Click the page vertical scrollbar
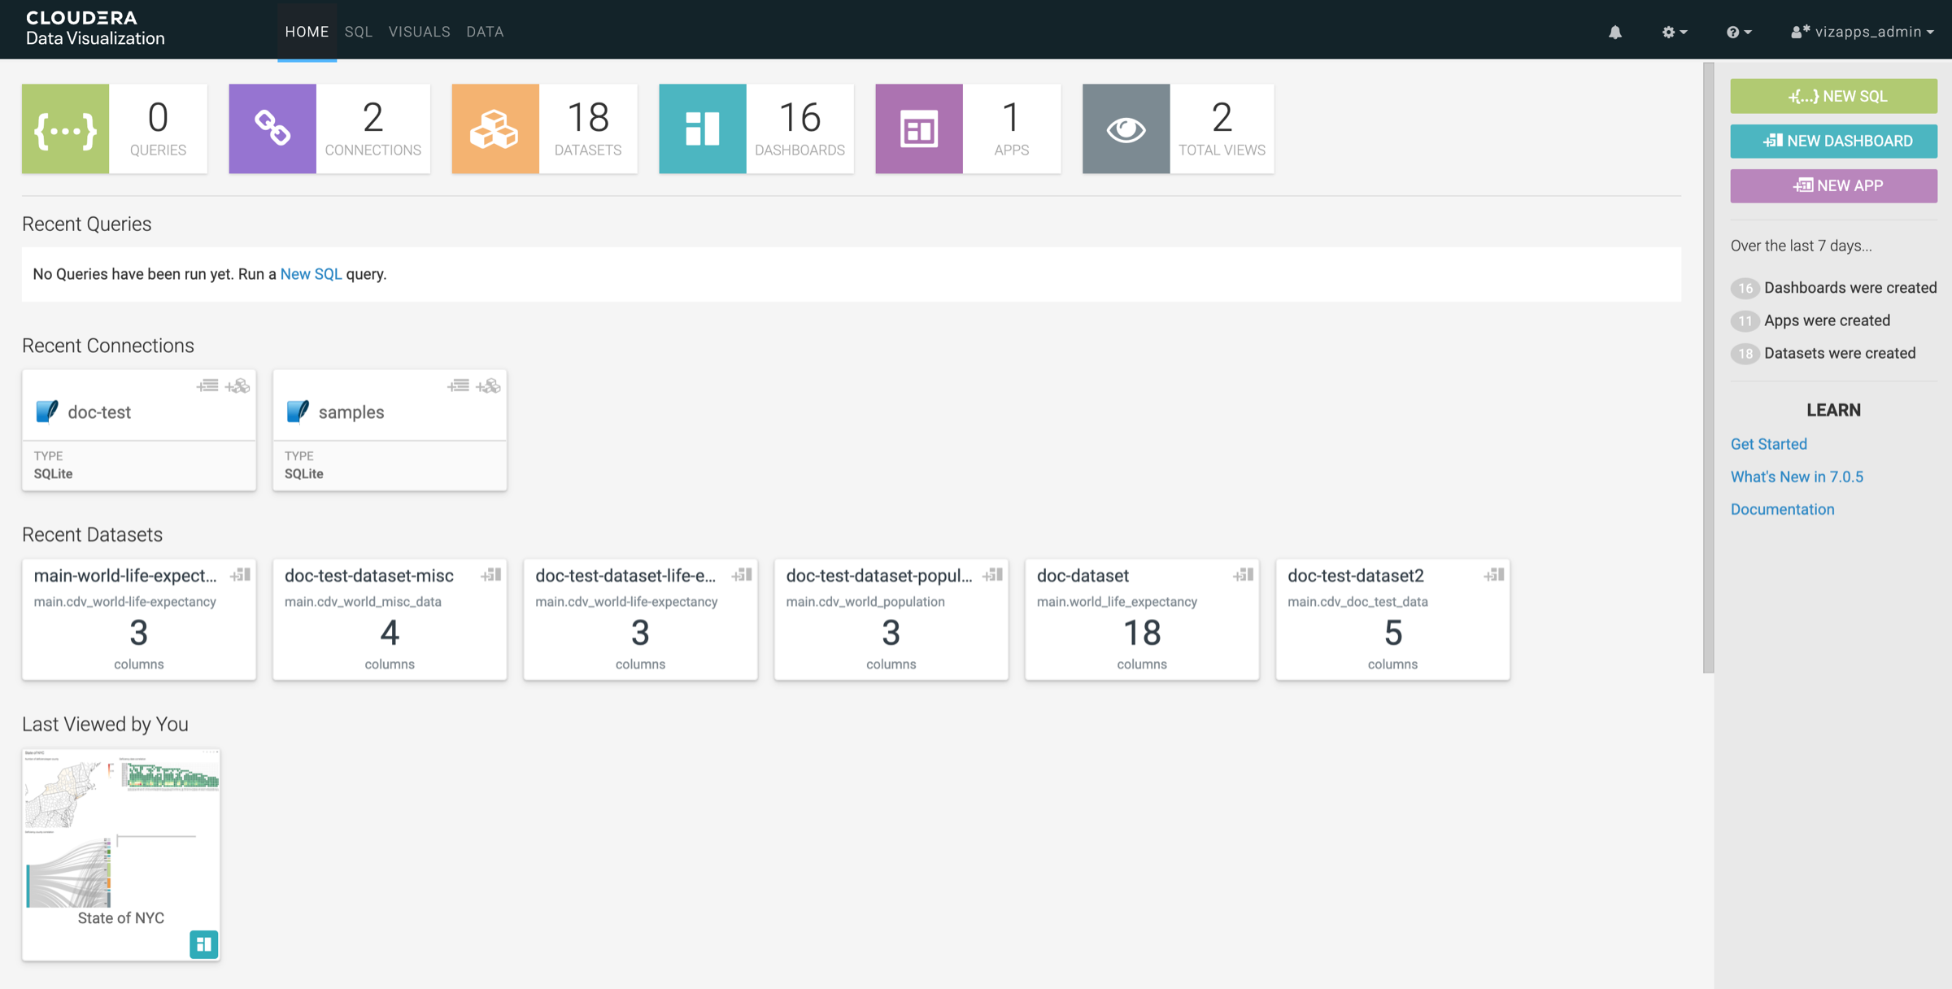The image size is (1952, 989). (x=1708, y=368)
